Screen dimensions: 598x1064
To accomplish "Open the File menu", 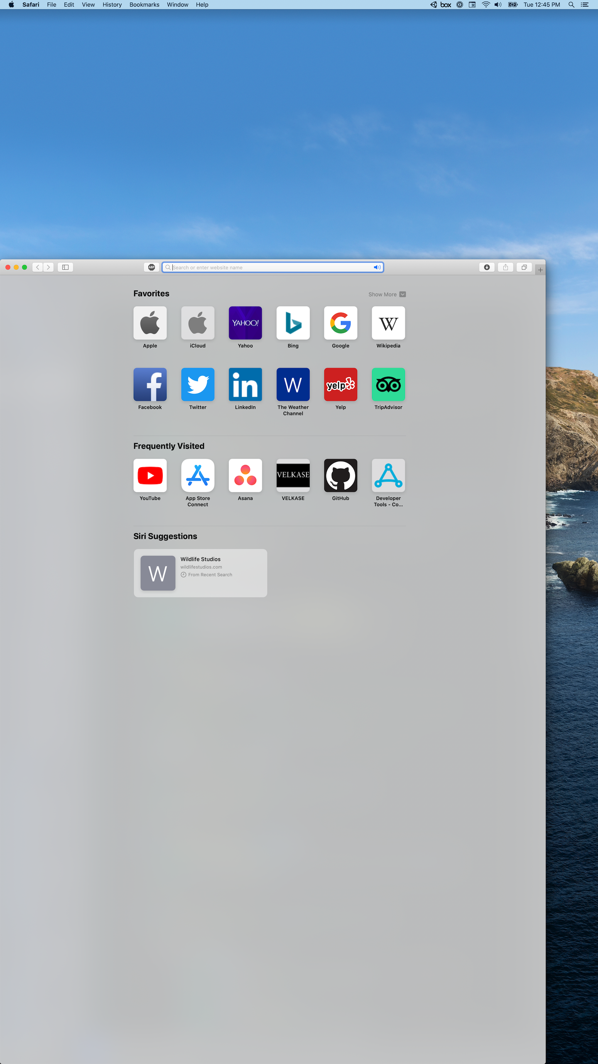I will (51, 5).
